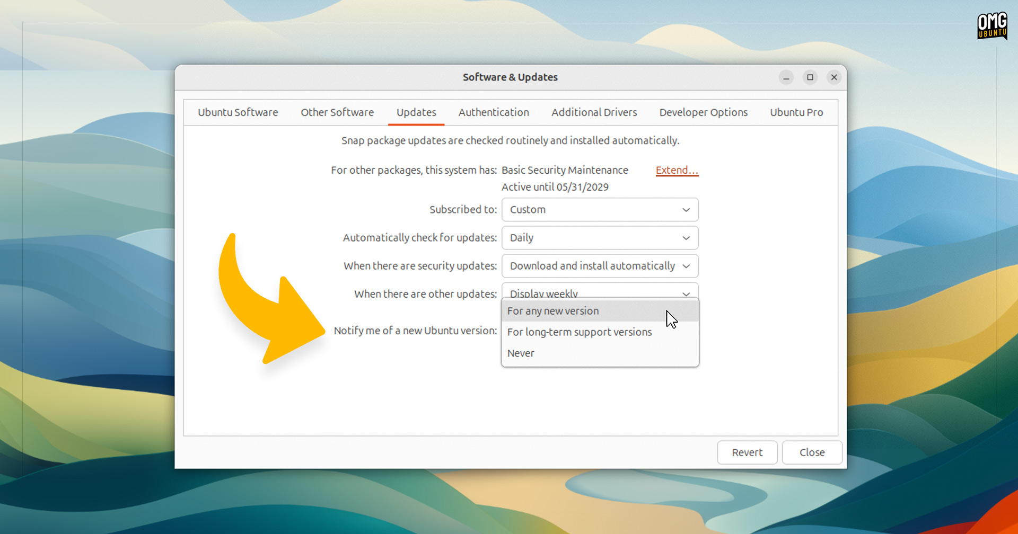This screenshot has height=534, width=1018.
Task: Minimize the Software & Updates window
Action: pyautogui.click(x=786, y=77)
